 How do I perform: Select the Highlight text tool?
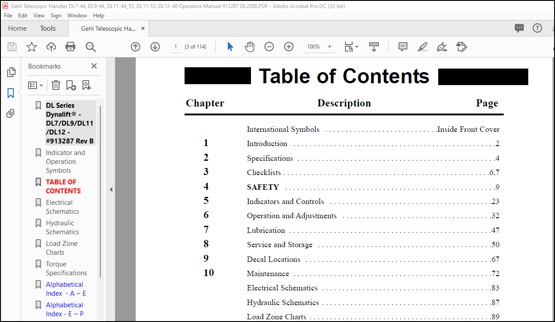(423, 47)
